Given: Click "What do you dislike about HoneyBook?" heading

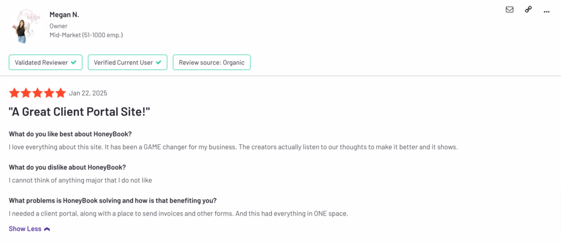Looking at the screenshot, I should click(x=67, y=167).
